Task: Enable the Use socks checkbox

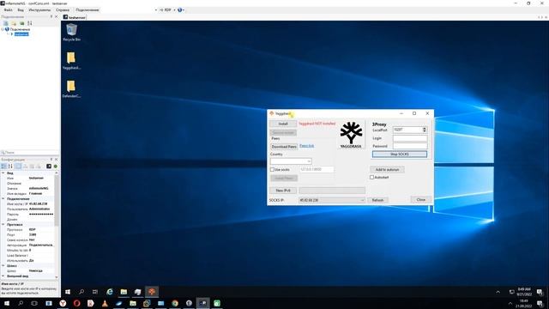Action: (272, 170)
